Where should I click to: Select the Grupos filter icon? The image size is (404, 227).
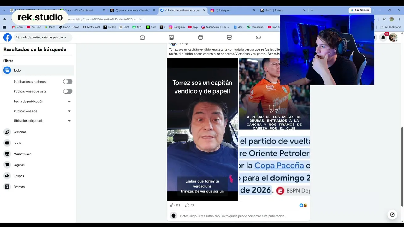(7, 176)
